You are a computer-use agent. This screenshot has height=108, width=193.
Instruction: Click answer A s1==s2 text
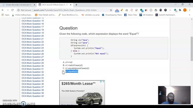pos(69,62)
